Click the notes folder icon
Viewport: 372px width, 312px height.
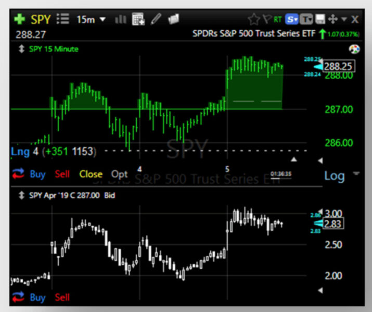(173, 19)
